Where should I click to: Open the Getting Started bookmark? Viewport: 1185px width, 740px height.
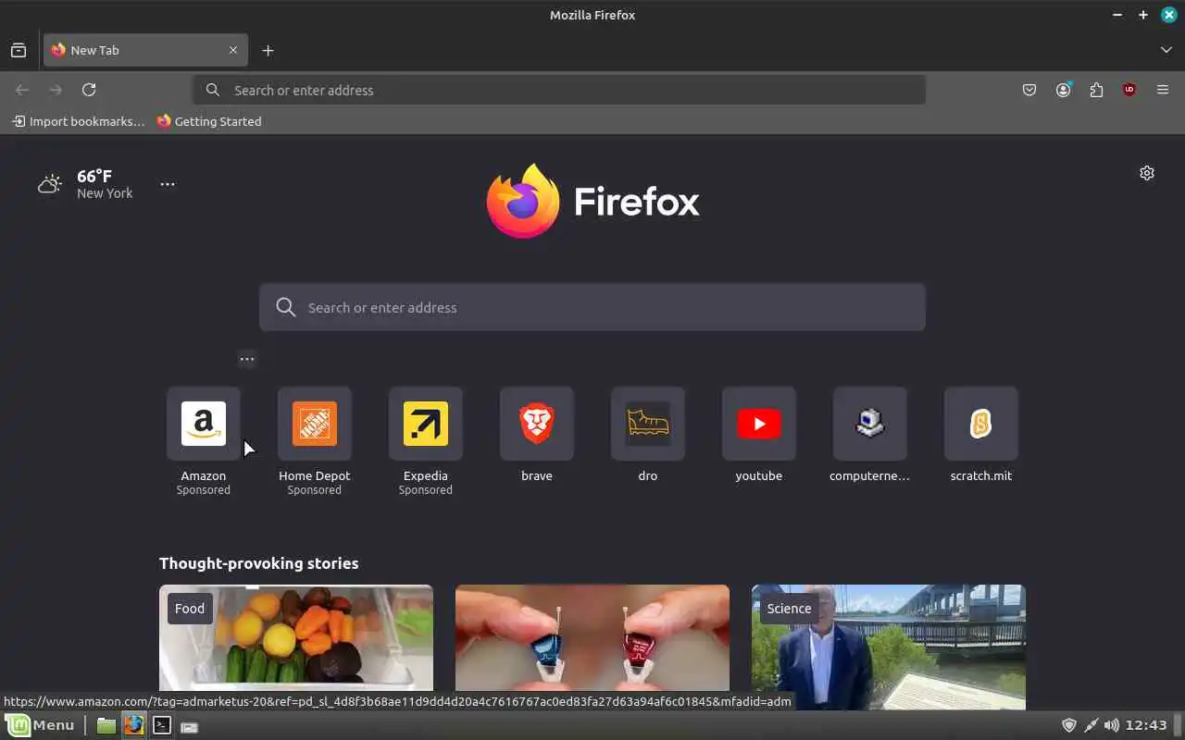click(x=209, y=121)
